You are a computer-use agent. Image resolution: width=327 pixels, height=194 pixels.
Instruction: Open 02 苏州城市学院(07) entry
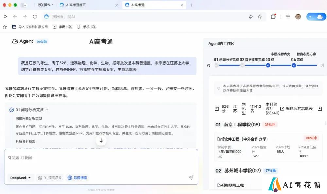tap(238, 171)
